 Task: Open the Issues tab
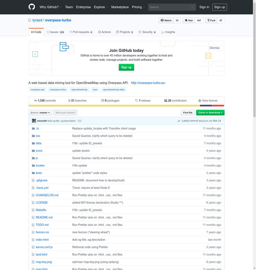pos(55,32)
